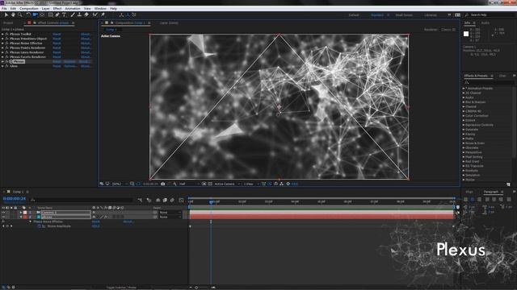Viewport: 517px width, 290px height.
Task: Select the Roto Brush tool
Action: coord(95,14)
